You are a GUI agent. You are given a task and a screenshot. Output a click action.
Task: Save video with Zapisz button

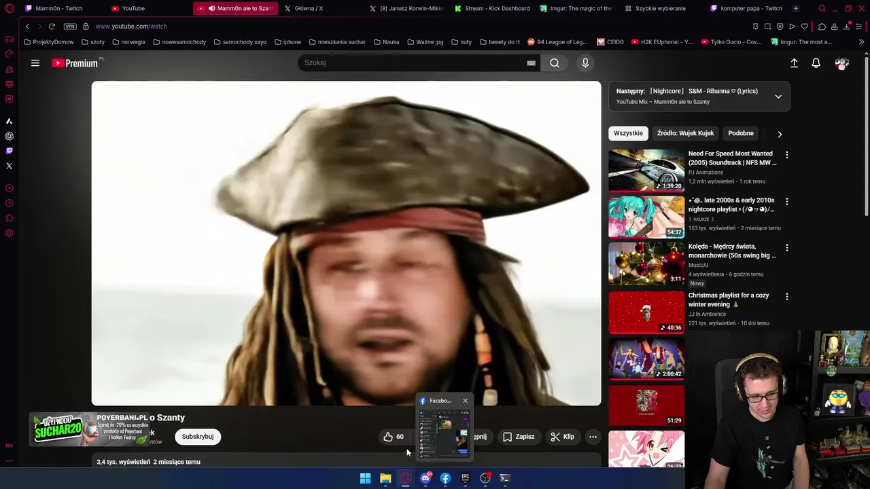(x=519, y=437)
